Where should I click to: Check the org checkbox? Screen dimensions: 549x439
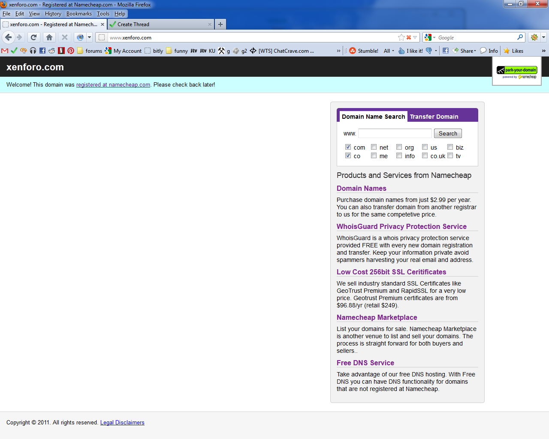click(x=399, y=147)
